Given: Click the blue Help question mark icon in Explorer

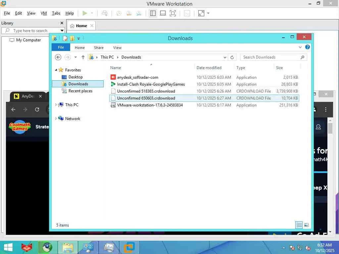Looking at the screenshot, I should point(307,47).
